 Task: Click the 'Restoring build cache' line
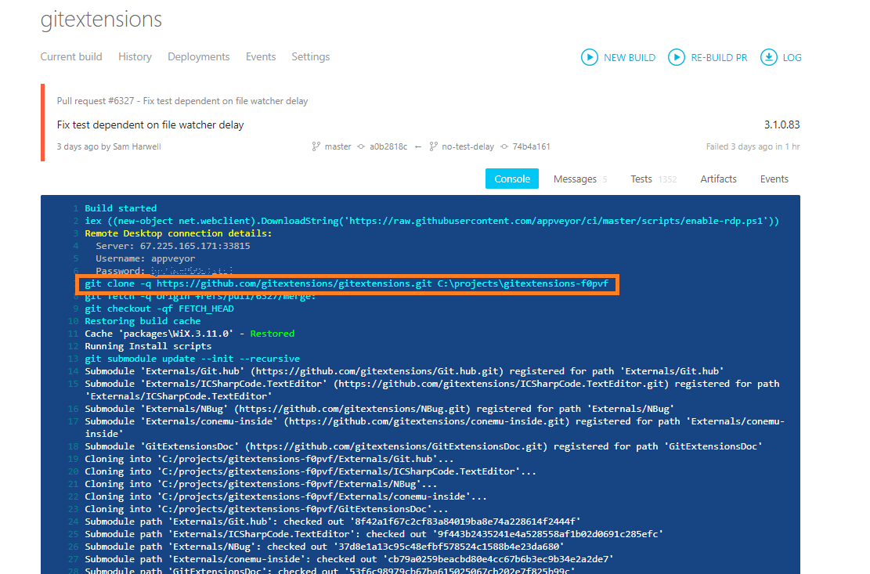[143, 321]
